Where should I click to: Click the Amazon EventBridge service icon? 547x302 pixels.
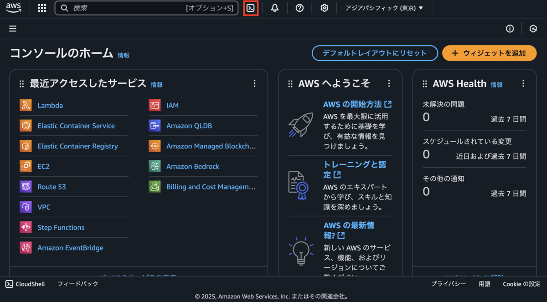pyautogui.click(x=26, y=248)
